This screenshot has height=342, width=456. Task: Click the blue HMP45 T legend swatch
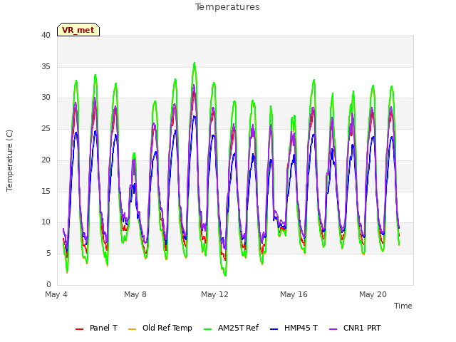274,329
